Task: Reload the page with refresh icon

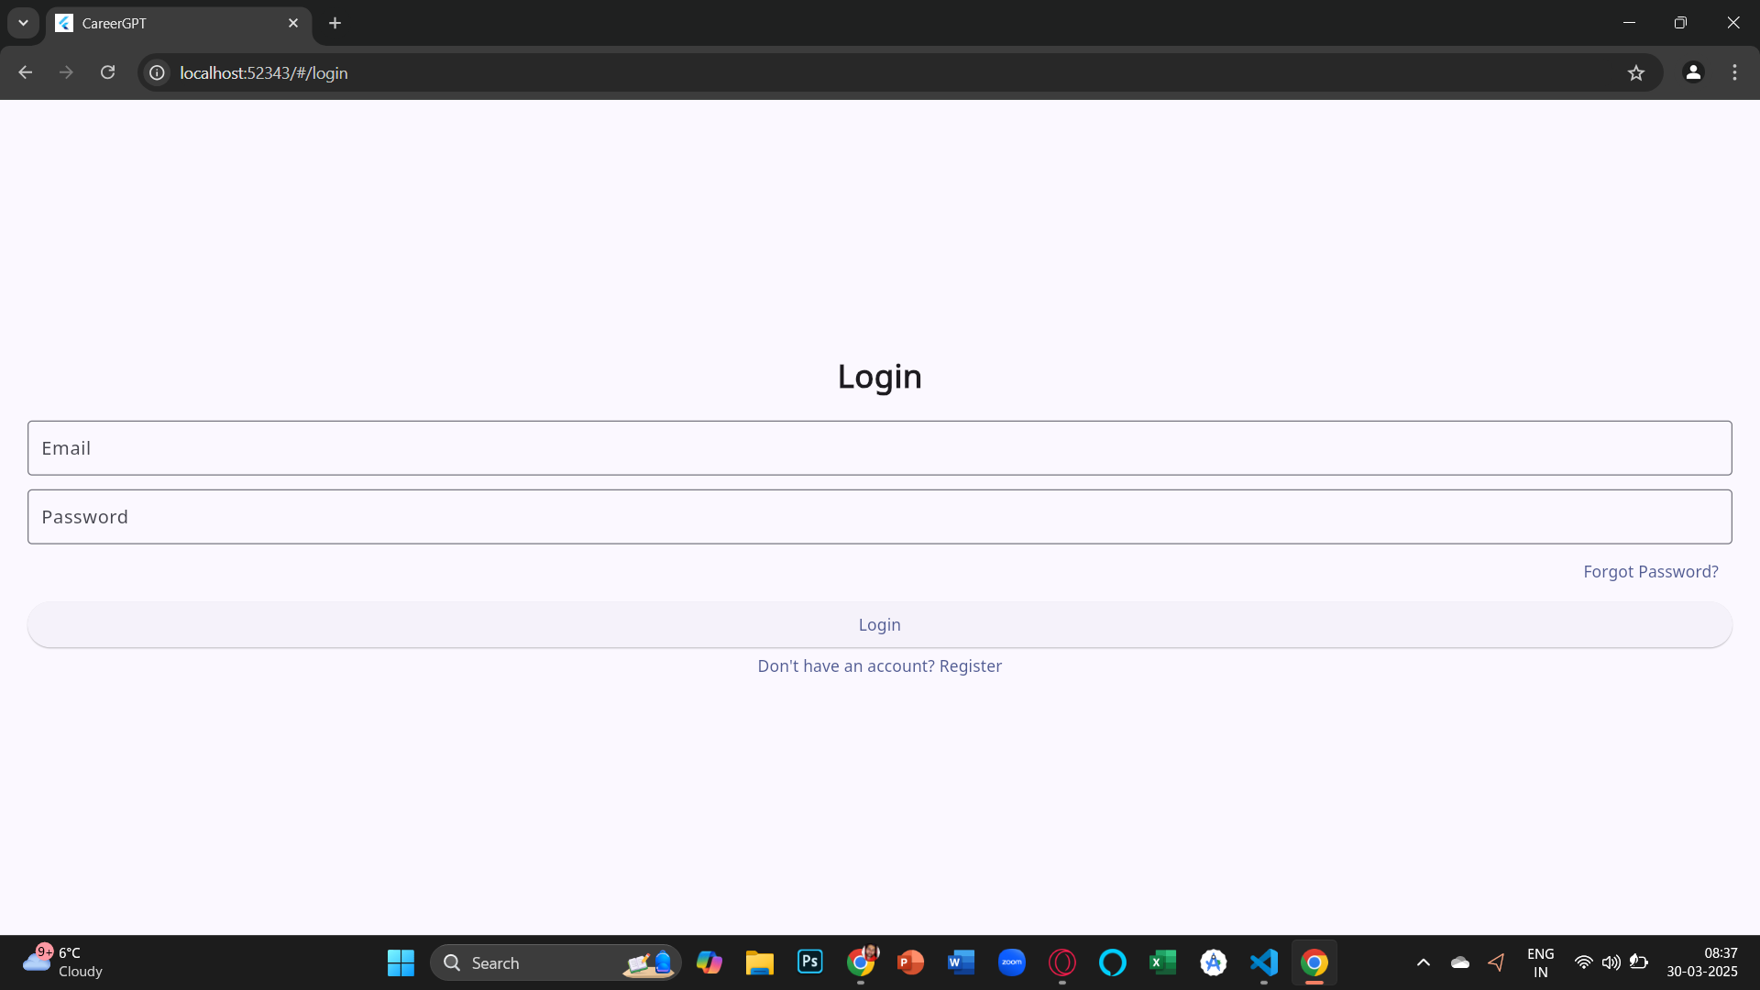Action: tap(108, 72)
